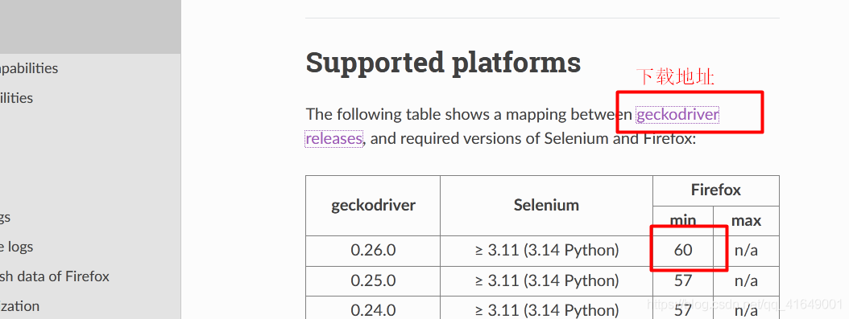Click the Firefox column header

[716, 190]
